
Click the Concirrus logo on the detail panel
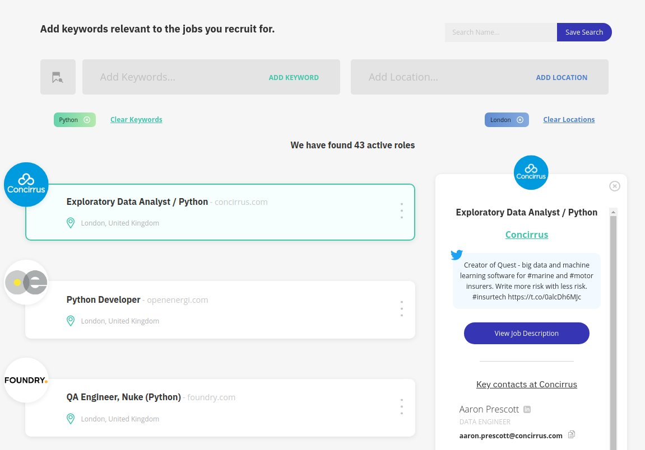click(531, 172)
